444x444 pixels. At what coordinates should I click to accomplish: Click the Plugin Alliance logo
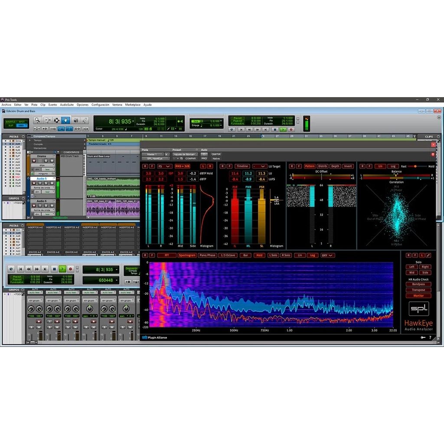pos(155,337)
